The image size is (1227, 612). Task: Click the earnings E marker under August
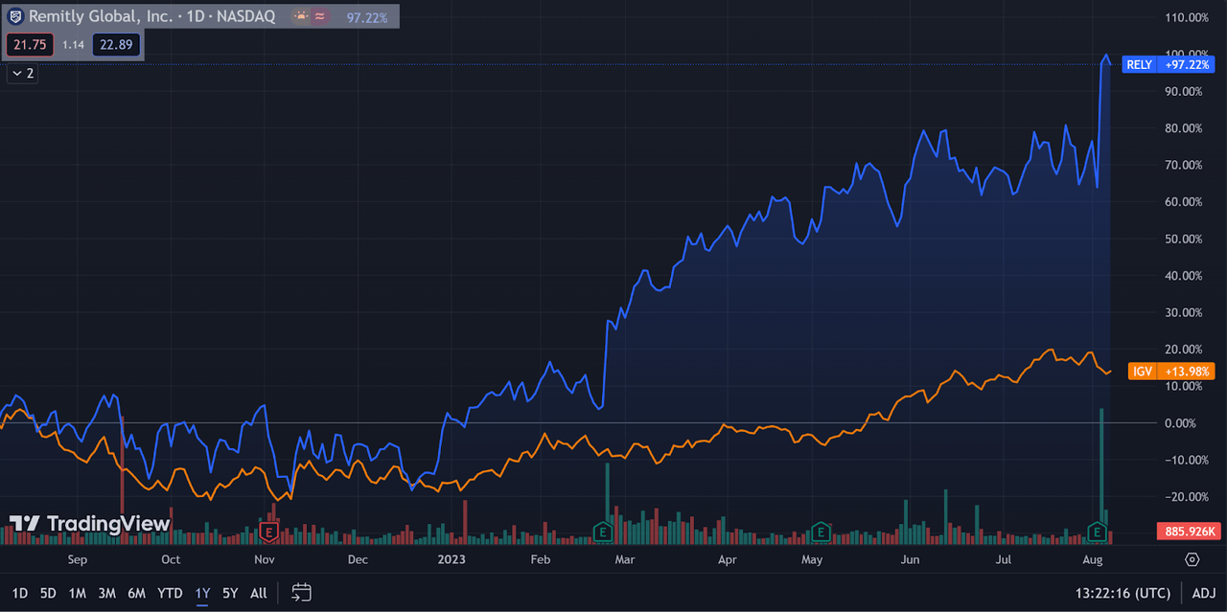coord(1096,530)
